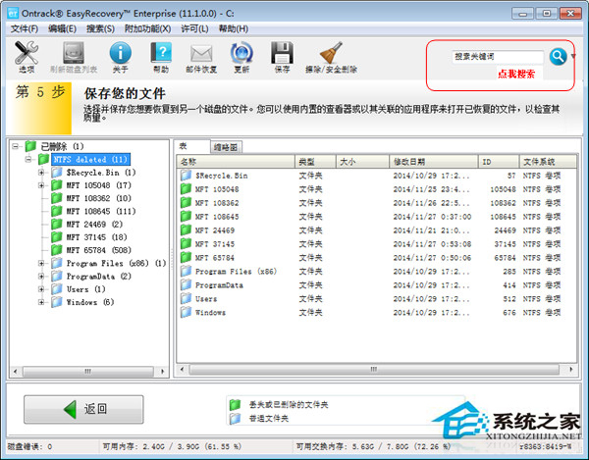Collapse the NTFS deleted tree node
Viewport: 589px width, 460px height.
(x=28, y=159)
